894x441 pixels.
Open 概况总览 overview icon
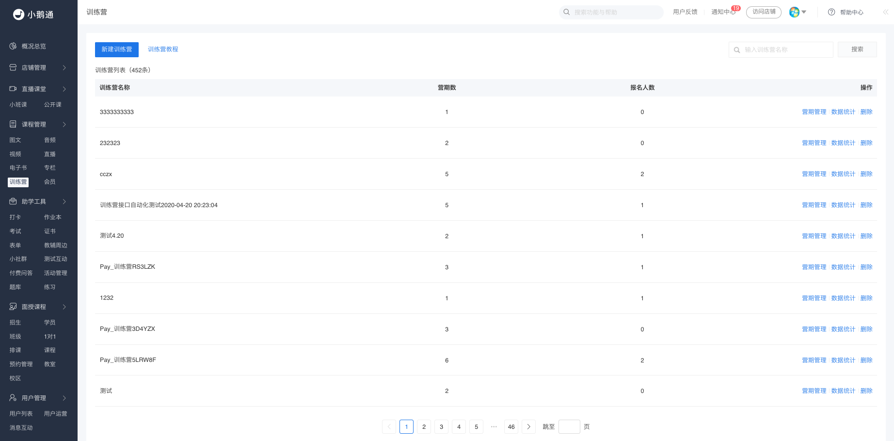click(13, 46)
